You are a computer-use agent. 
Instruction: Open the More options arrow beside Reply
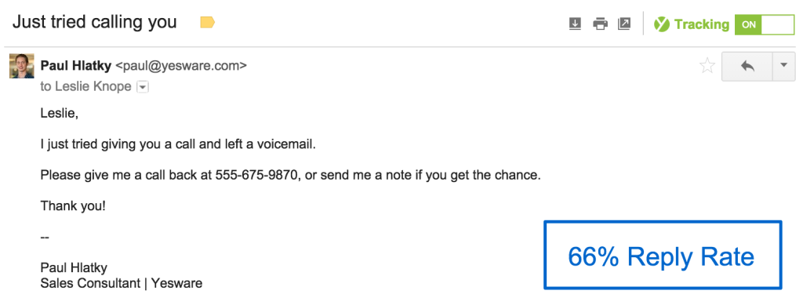(783, 66)
